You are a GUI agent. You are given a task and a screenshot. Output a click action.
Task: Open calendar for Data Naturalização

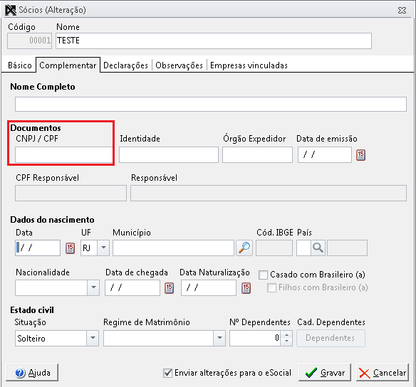(x=246, y=288)
